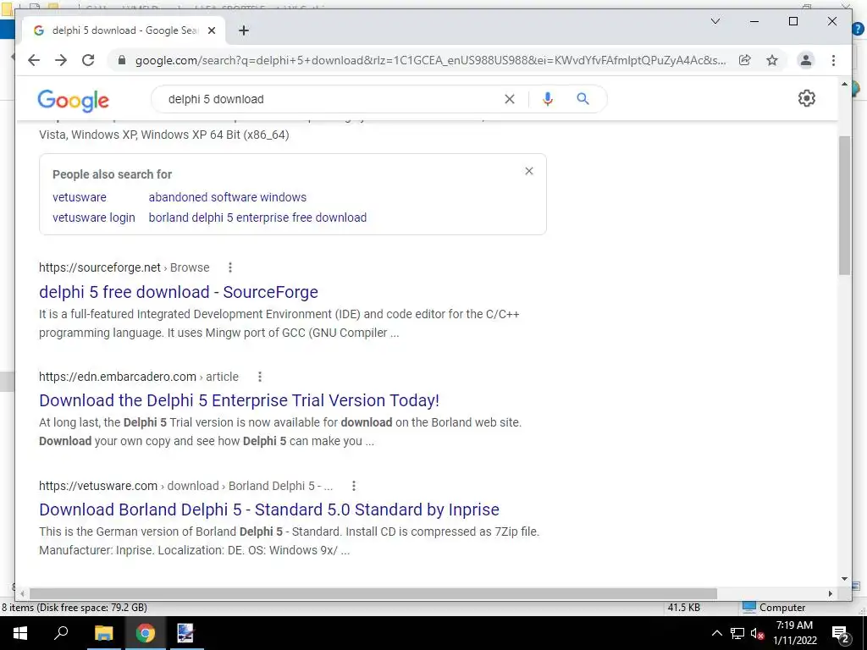This screenshot has width=867, height=650.
Task: Close the delphi 5 download tab
Action: pyautogui.click(x=211, y=30)
